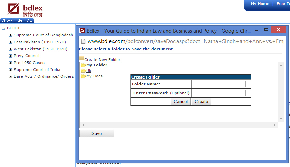Cancel the Create Folder dialog
The width and height of the screenshot is (290, 167).
pos(181,102)
